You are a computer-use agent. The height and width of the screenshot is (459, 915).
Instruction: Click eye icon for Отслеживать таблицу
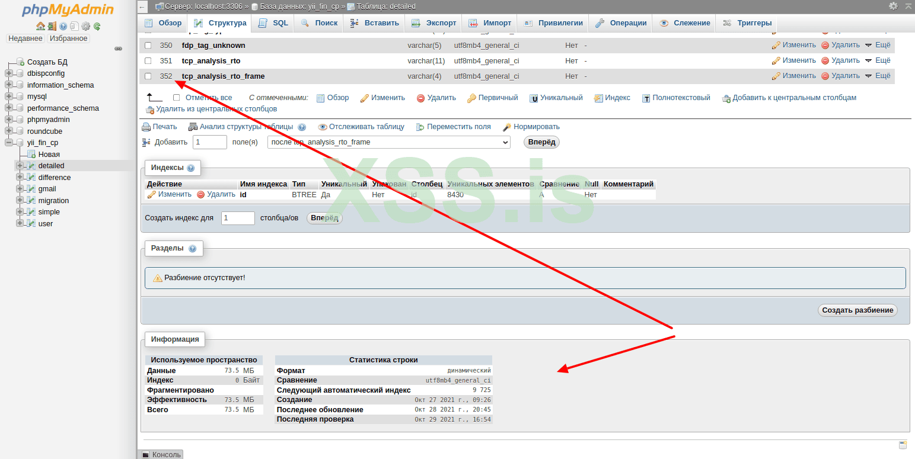point(323,127)
